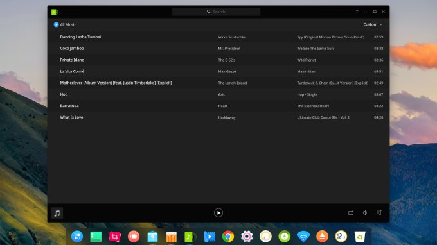Click duration 03:38

click(379, 48)
